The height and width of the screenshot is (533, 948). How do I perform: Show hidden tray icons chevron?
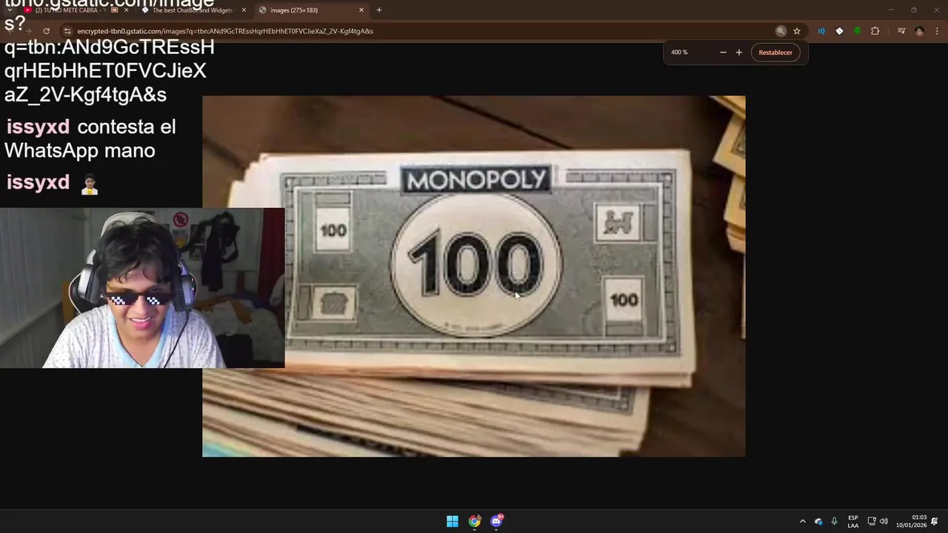(x=802, y=522)
